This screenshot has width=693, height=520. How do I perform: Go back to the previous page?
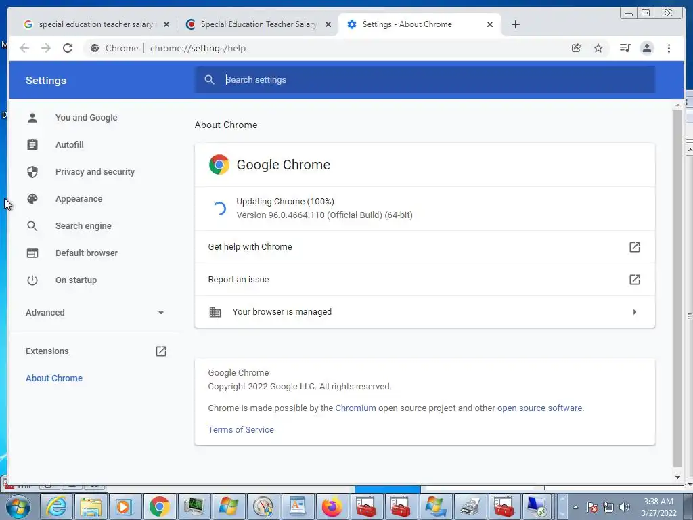(24, 48)
